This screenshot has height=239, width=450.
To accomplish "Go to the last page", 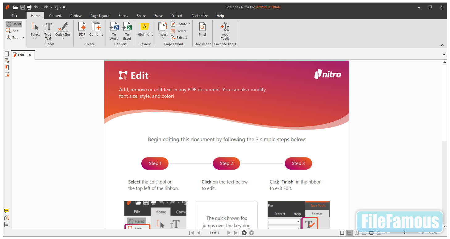I will tap(236, 233).
